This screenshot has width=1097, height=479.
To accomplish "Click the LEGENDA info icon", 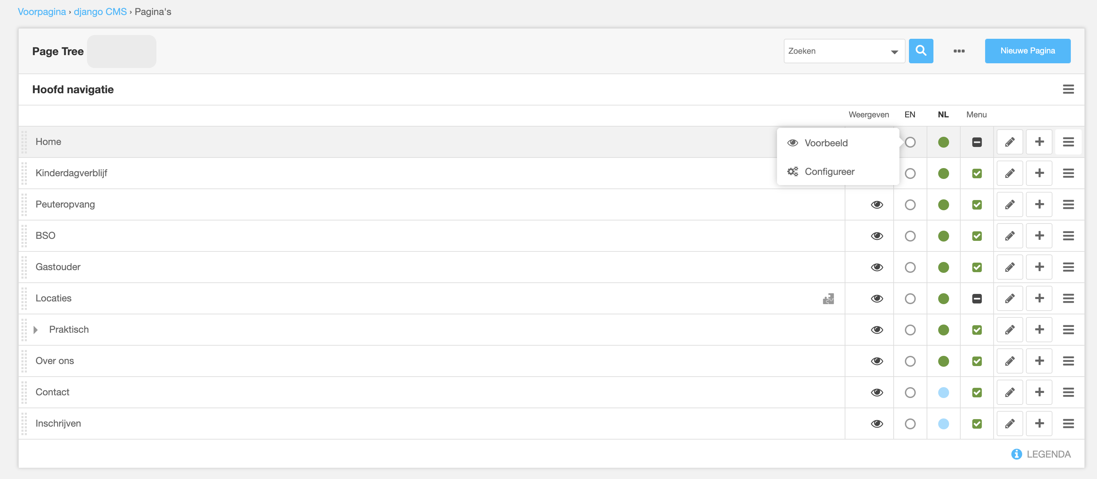I will pyautogui.click(x=1016, y=454).
